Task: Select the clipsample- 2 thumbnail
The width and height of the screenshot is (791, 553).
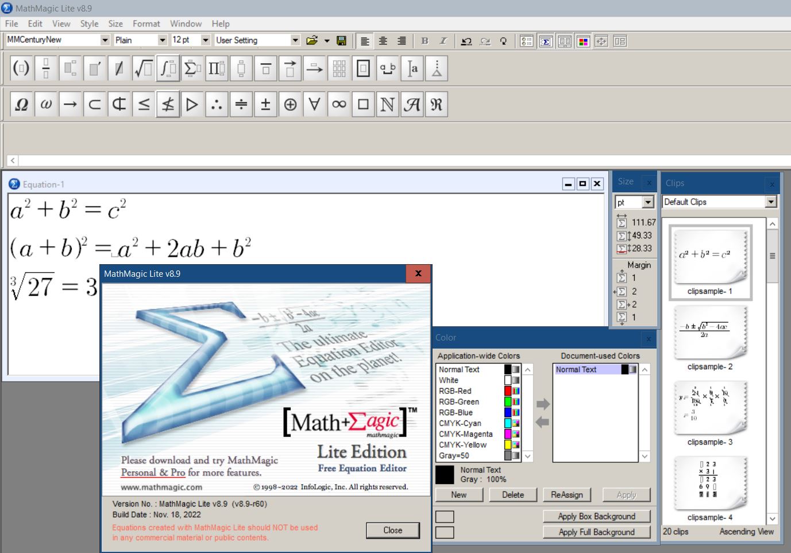Action: [710, 332]
